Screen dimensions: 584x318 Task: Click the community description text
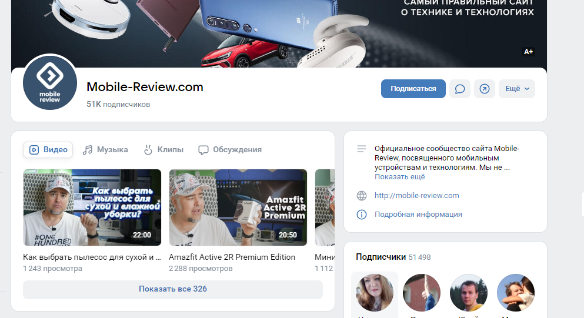(447, 158)
